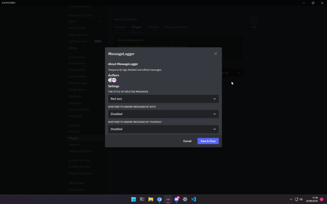Open the style of deleted messages dropdown
Image resolution: width=327 pixels, height=204 pixels.
[163, 99]
